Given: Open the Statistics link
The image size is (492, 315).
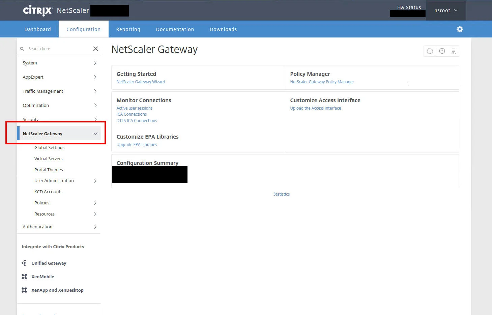Looking at the screenshot, I should [x=282, y=194].
